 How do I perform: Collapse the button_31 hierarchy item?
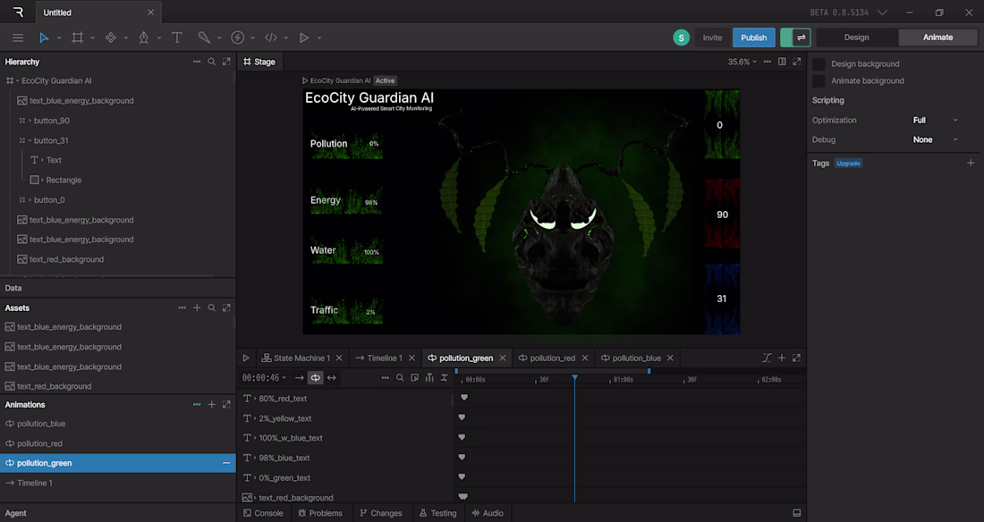[x=30, y=140]
